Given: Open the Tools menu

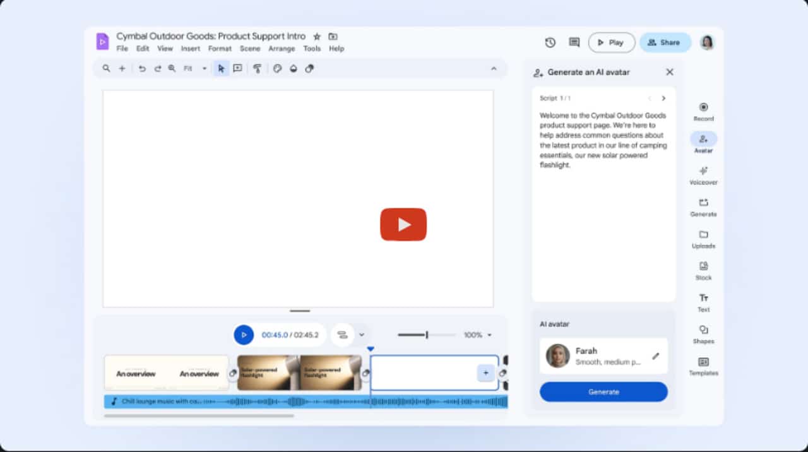Looking at the screenshot, I should coord(312,49).
